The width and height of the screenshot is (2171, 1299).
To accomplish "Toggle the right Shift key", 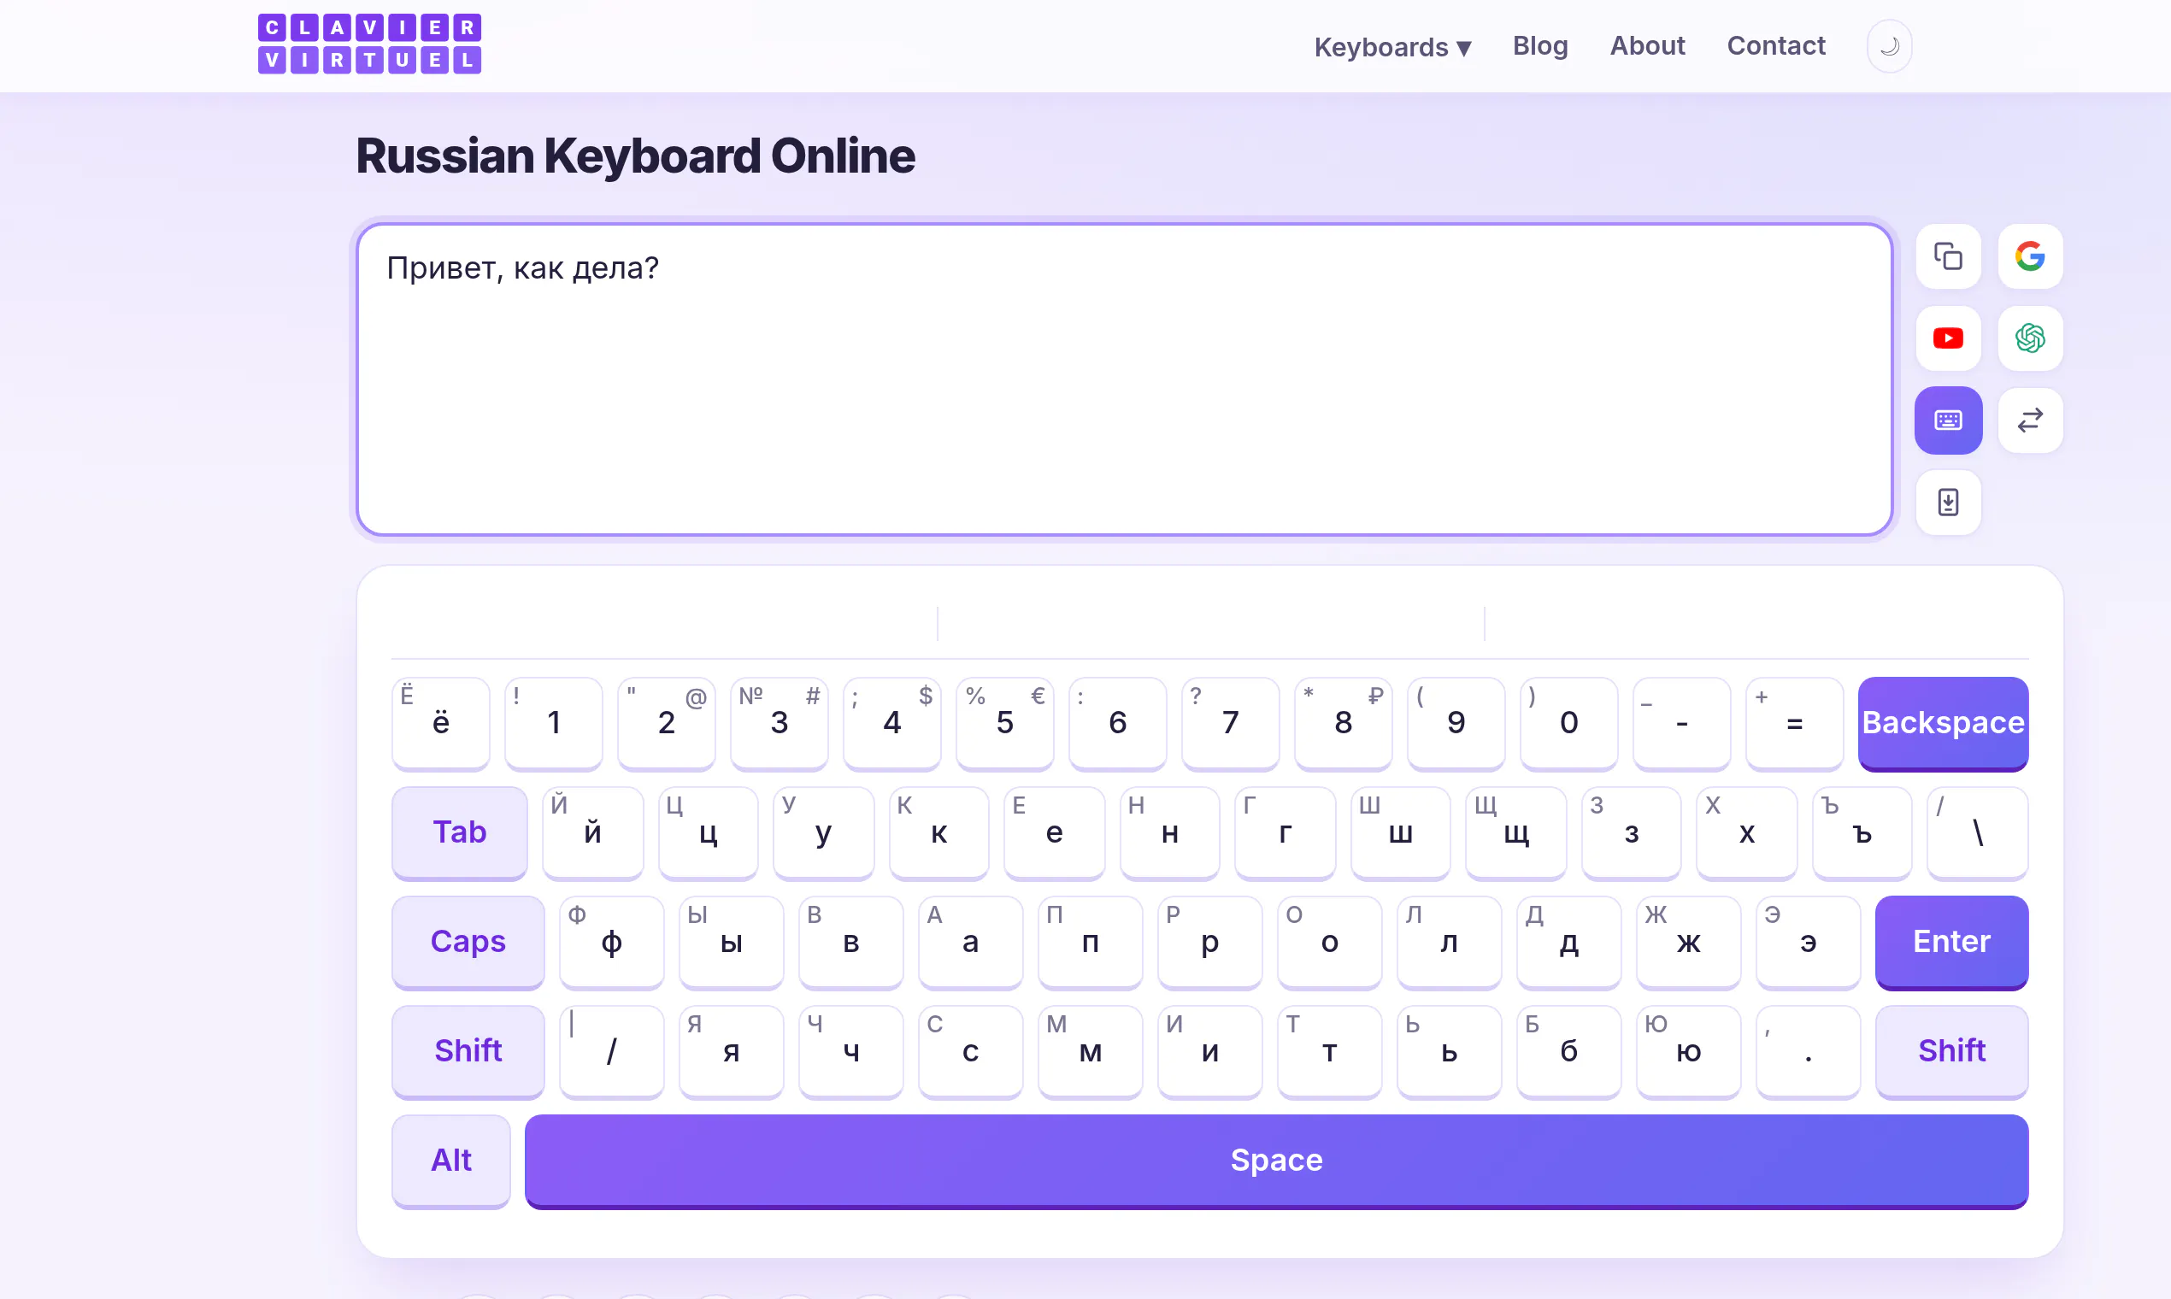I will (x=1951, y=1051).
